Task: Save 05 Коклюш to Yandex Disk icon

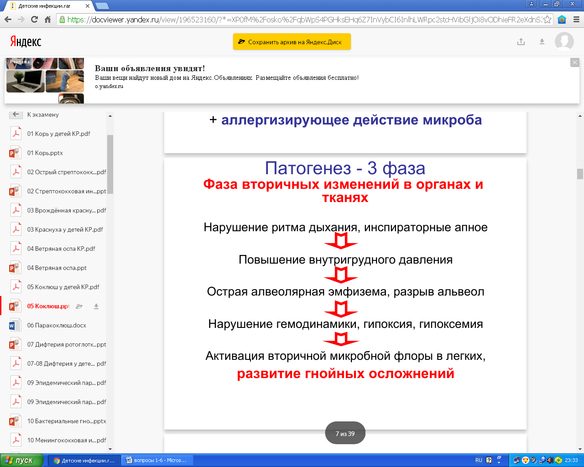Action: 79,306
